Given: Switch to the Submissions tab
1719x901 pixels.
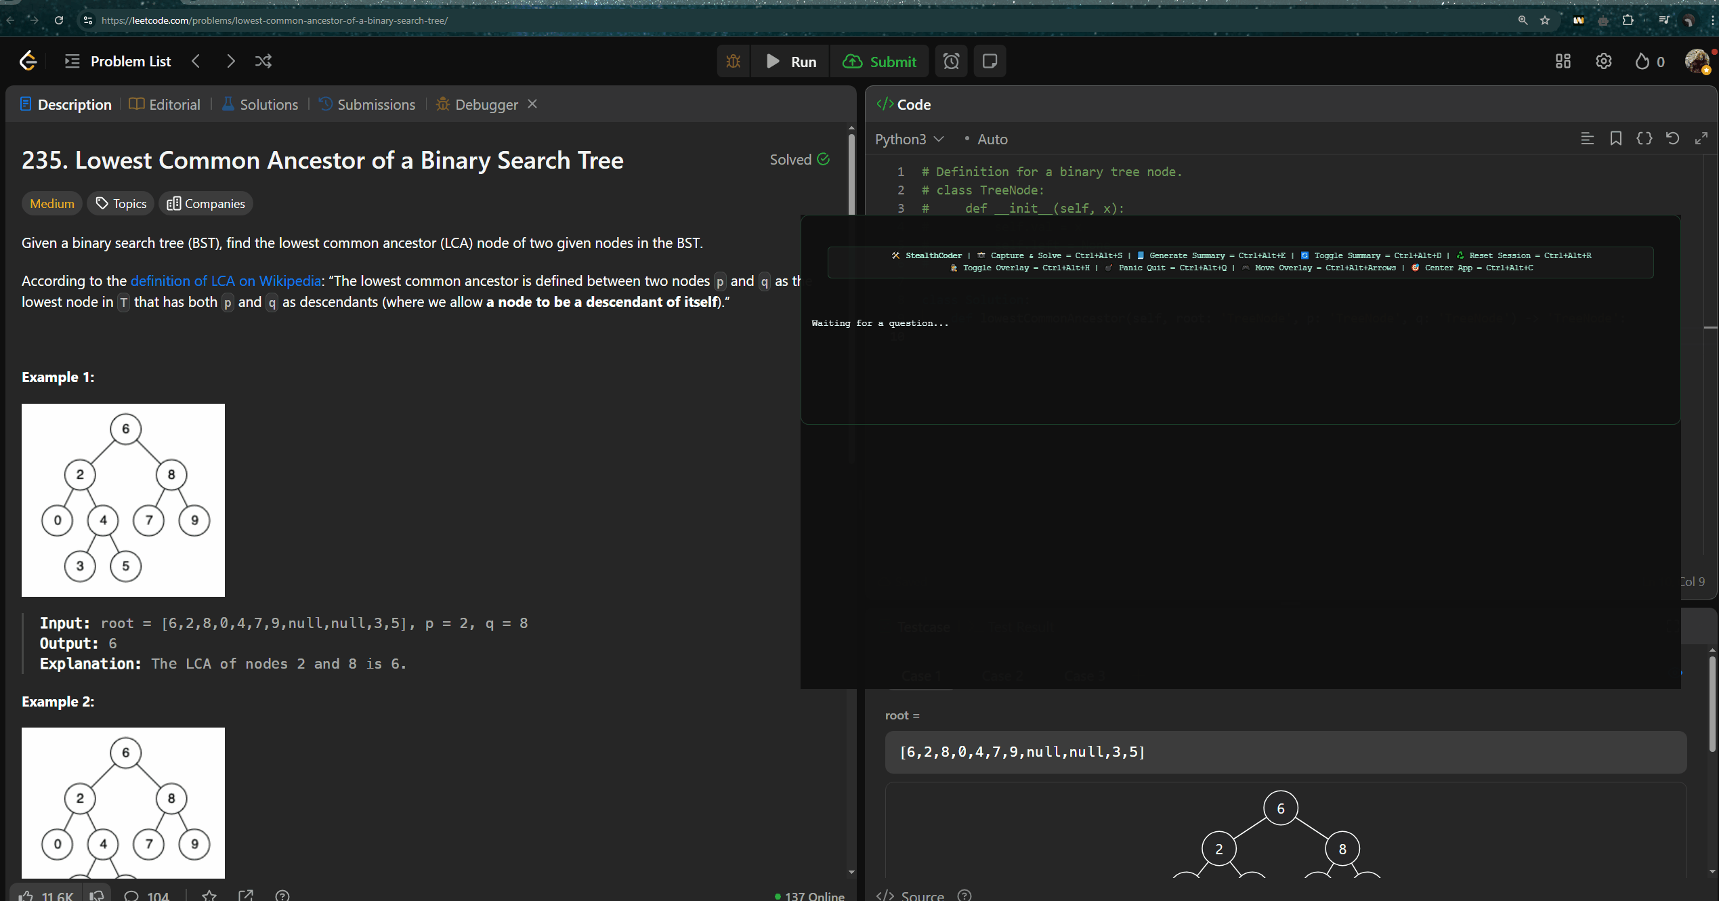Looking at the screenshot, I should click(367, 104).
